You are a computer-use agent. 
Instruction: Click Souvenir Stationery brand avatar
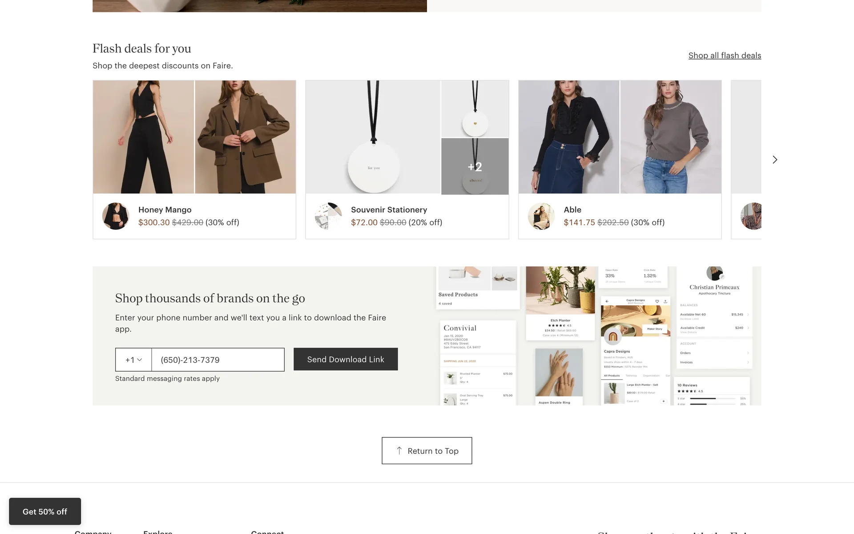(328, 216)
